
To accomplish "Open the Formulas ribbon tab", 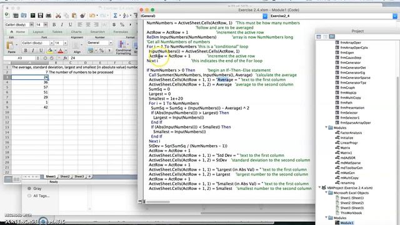I will pyautogui.click(x=121, y=32).
